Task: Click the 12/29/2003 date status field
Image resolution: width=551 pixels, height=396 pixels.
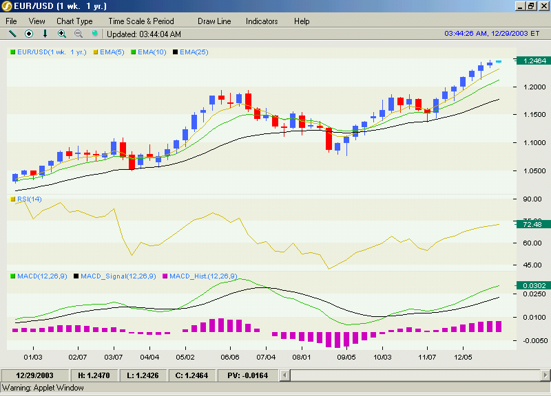Action: [35, 375]
